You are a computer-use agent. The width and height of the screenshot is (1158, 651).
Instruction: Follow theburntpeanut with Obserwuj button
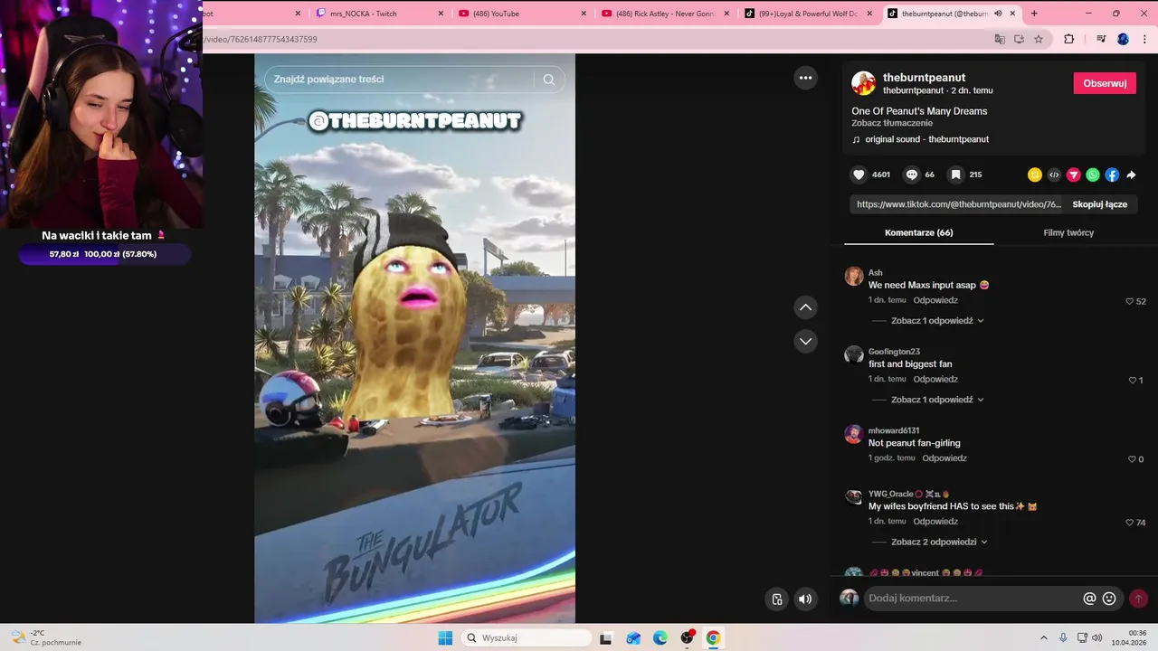pyautogui.click(x=1105, y=83)
